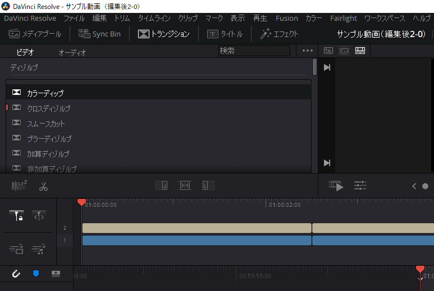Switch to the ビデオ tab
This screenshot has height=291, width=434.
[25, 52]
